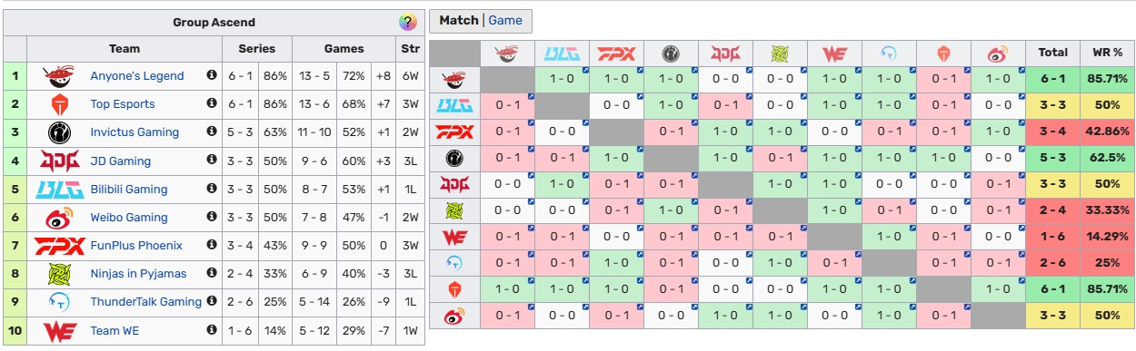This screenshot has width=1136, height=351.
Task: Click Weibo Gaming logo in matrix header
Action: [998, 54]
